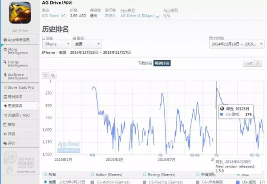
Task: Click the earliest event marker in February
Action: pyautogui.click(x=91, y=155)
